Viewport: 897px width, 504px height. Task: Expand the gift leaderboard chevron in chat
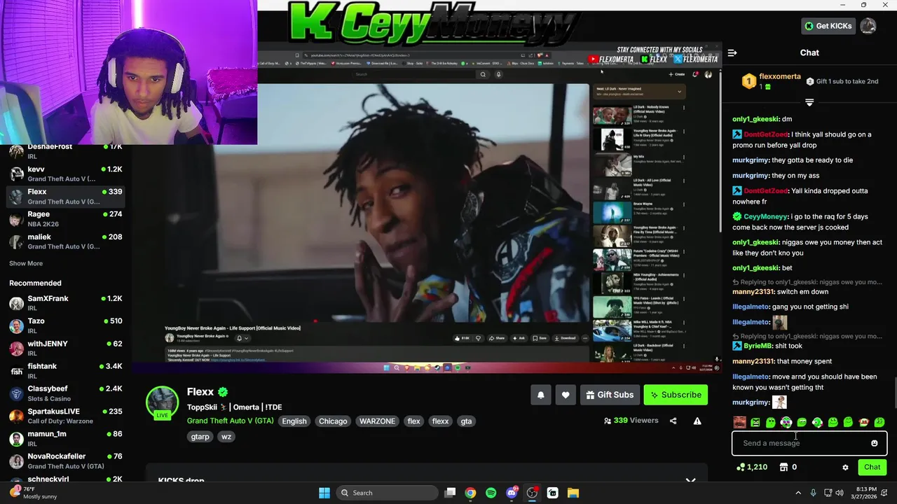point(809,103)
